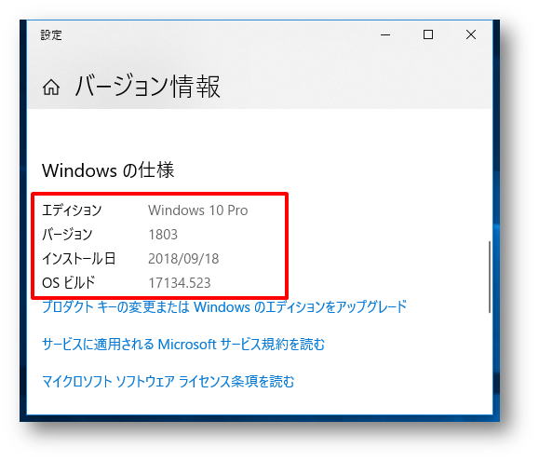Viewport: 539px width, 461px height.
Task: Click the インストール日 label
Action: (x=79, y=259)
